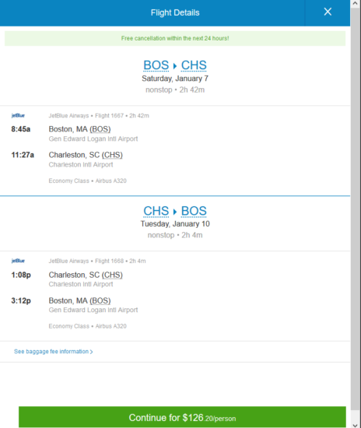
Task: Continue for $126.20 per person
Action: pyautogui.click(x=182, y=417)
